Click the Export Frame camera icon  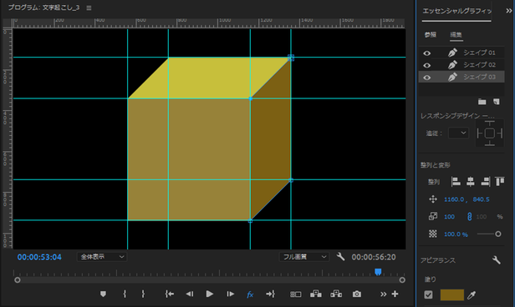pyautogui.click(x=357, y=294)
